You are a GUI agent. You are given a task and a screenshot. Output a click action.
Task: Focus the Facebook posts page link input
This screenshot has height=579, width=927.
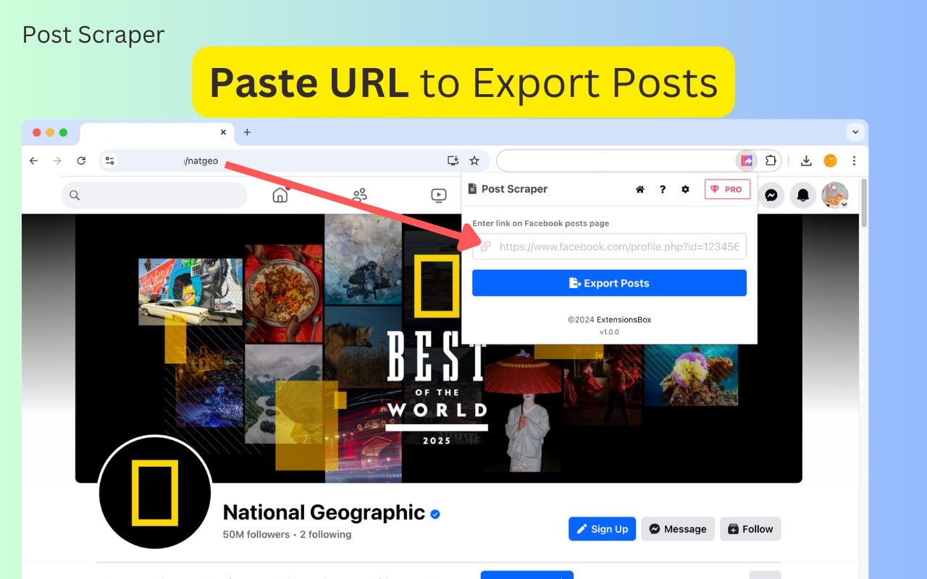click(609, 246)
